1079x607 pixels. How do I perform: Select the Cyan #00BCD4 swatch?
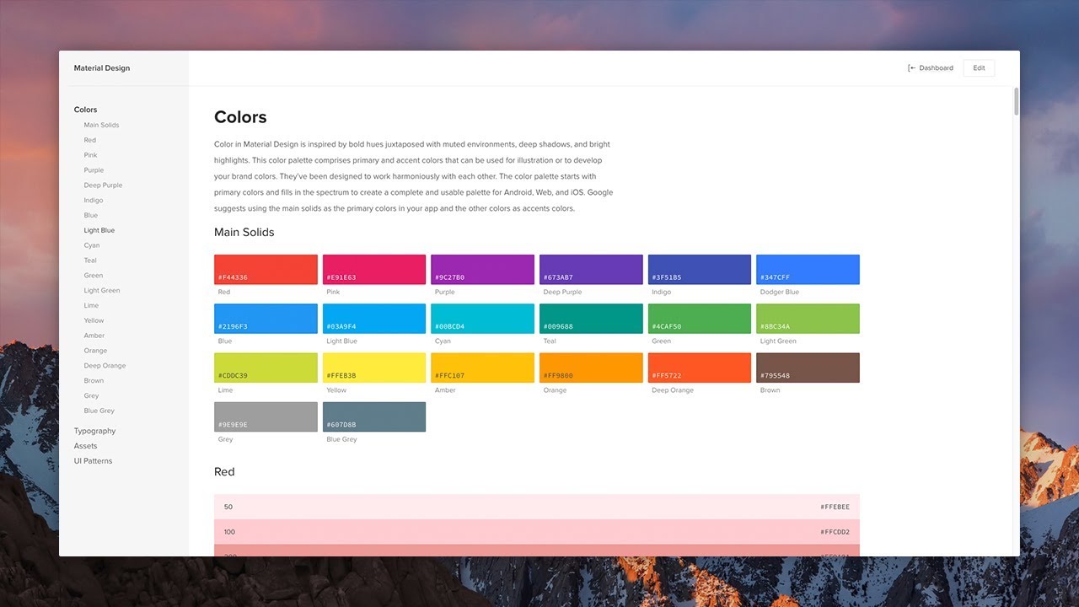(482, 319)
